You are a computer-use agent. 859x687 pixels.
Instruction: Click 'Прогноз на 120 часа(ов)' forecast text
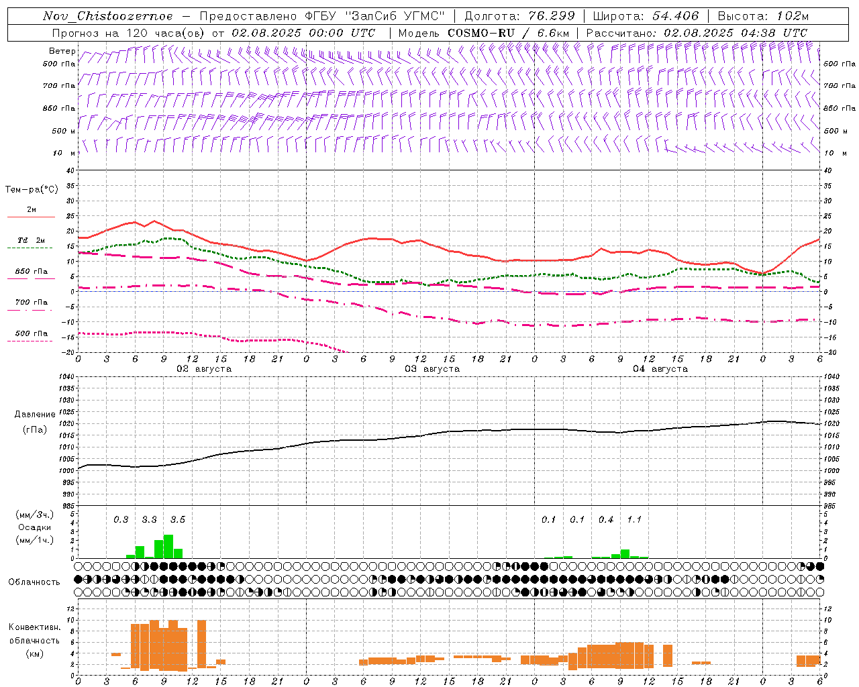click(x=129, y=33)
